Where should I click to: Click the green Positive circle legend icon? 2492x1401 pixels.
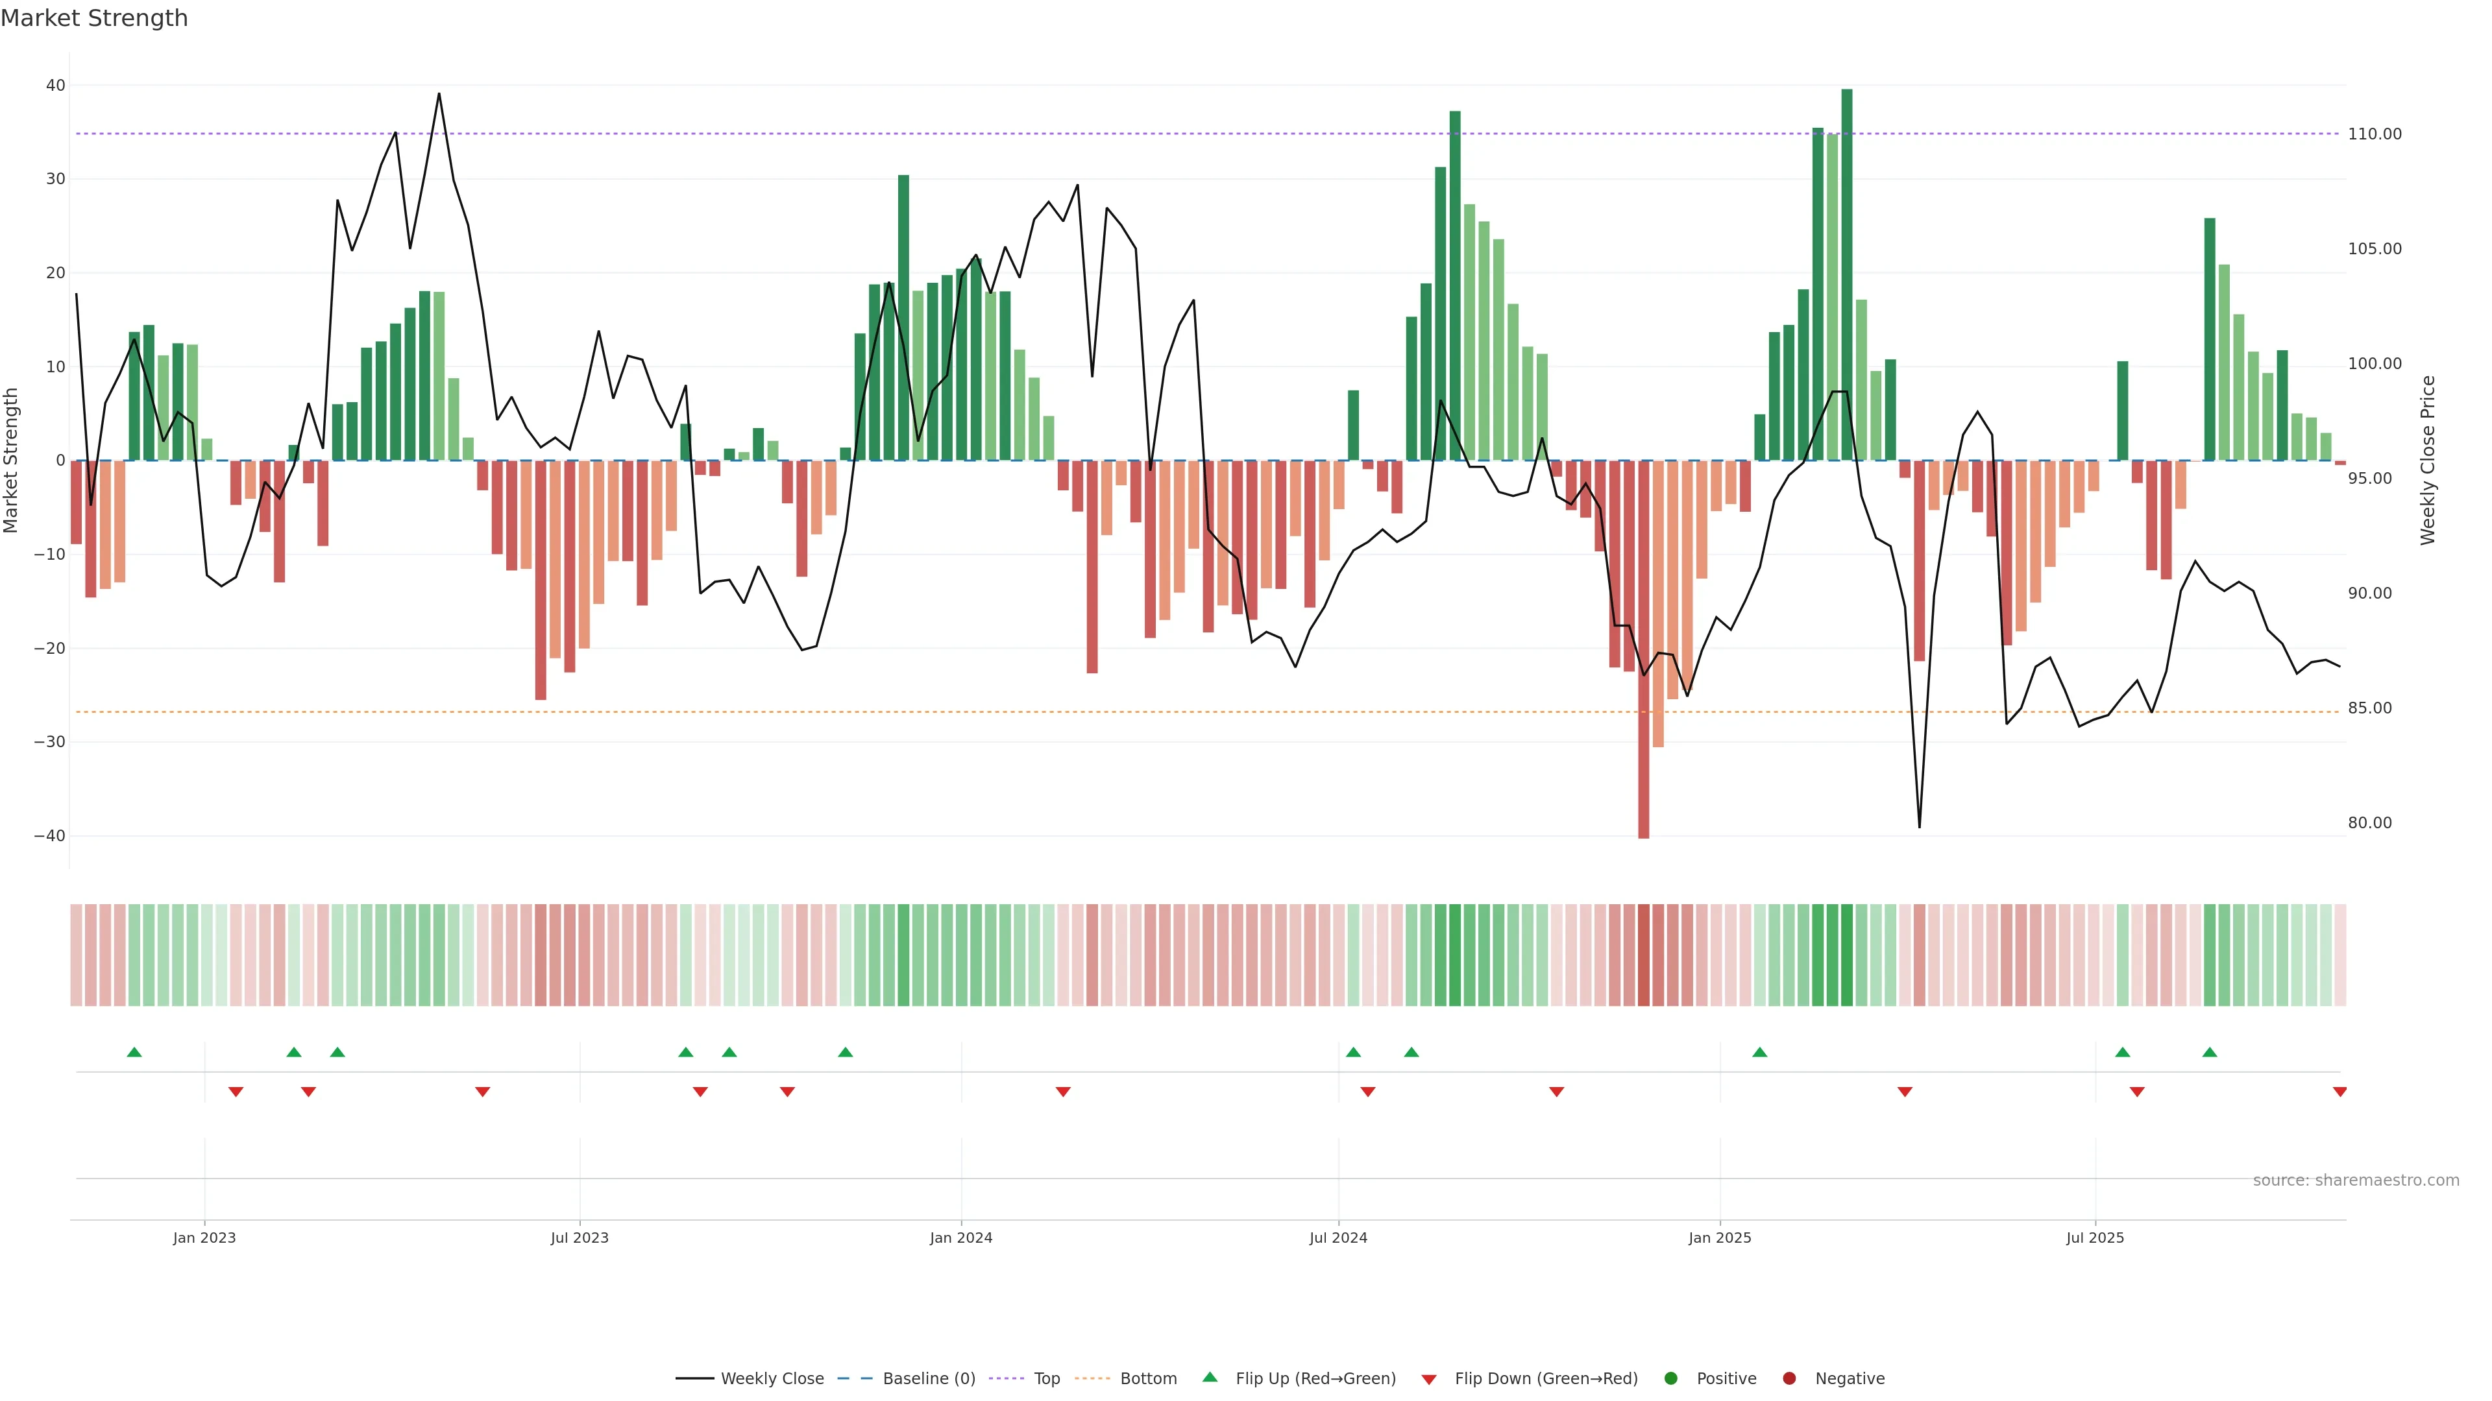[1670, 1378]
